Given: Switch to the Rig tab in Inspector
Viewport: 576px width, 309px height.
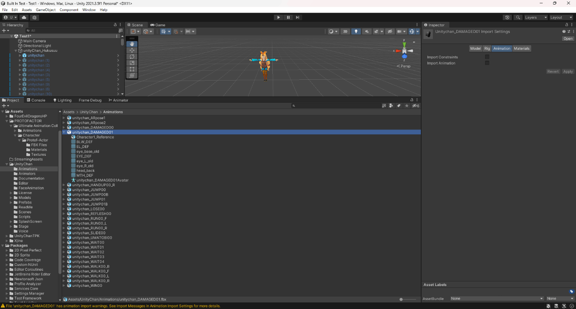Looking at the screenshot, I should tap(487, 48).
